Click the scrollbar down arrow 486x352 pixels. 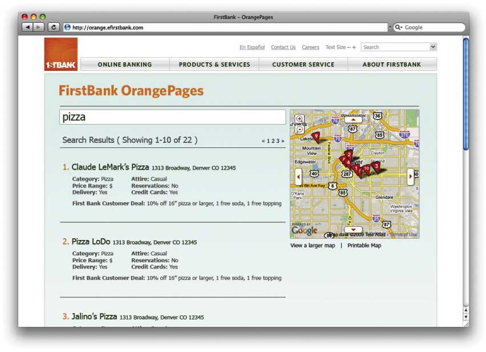[466, 317]
